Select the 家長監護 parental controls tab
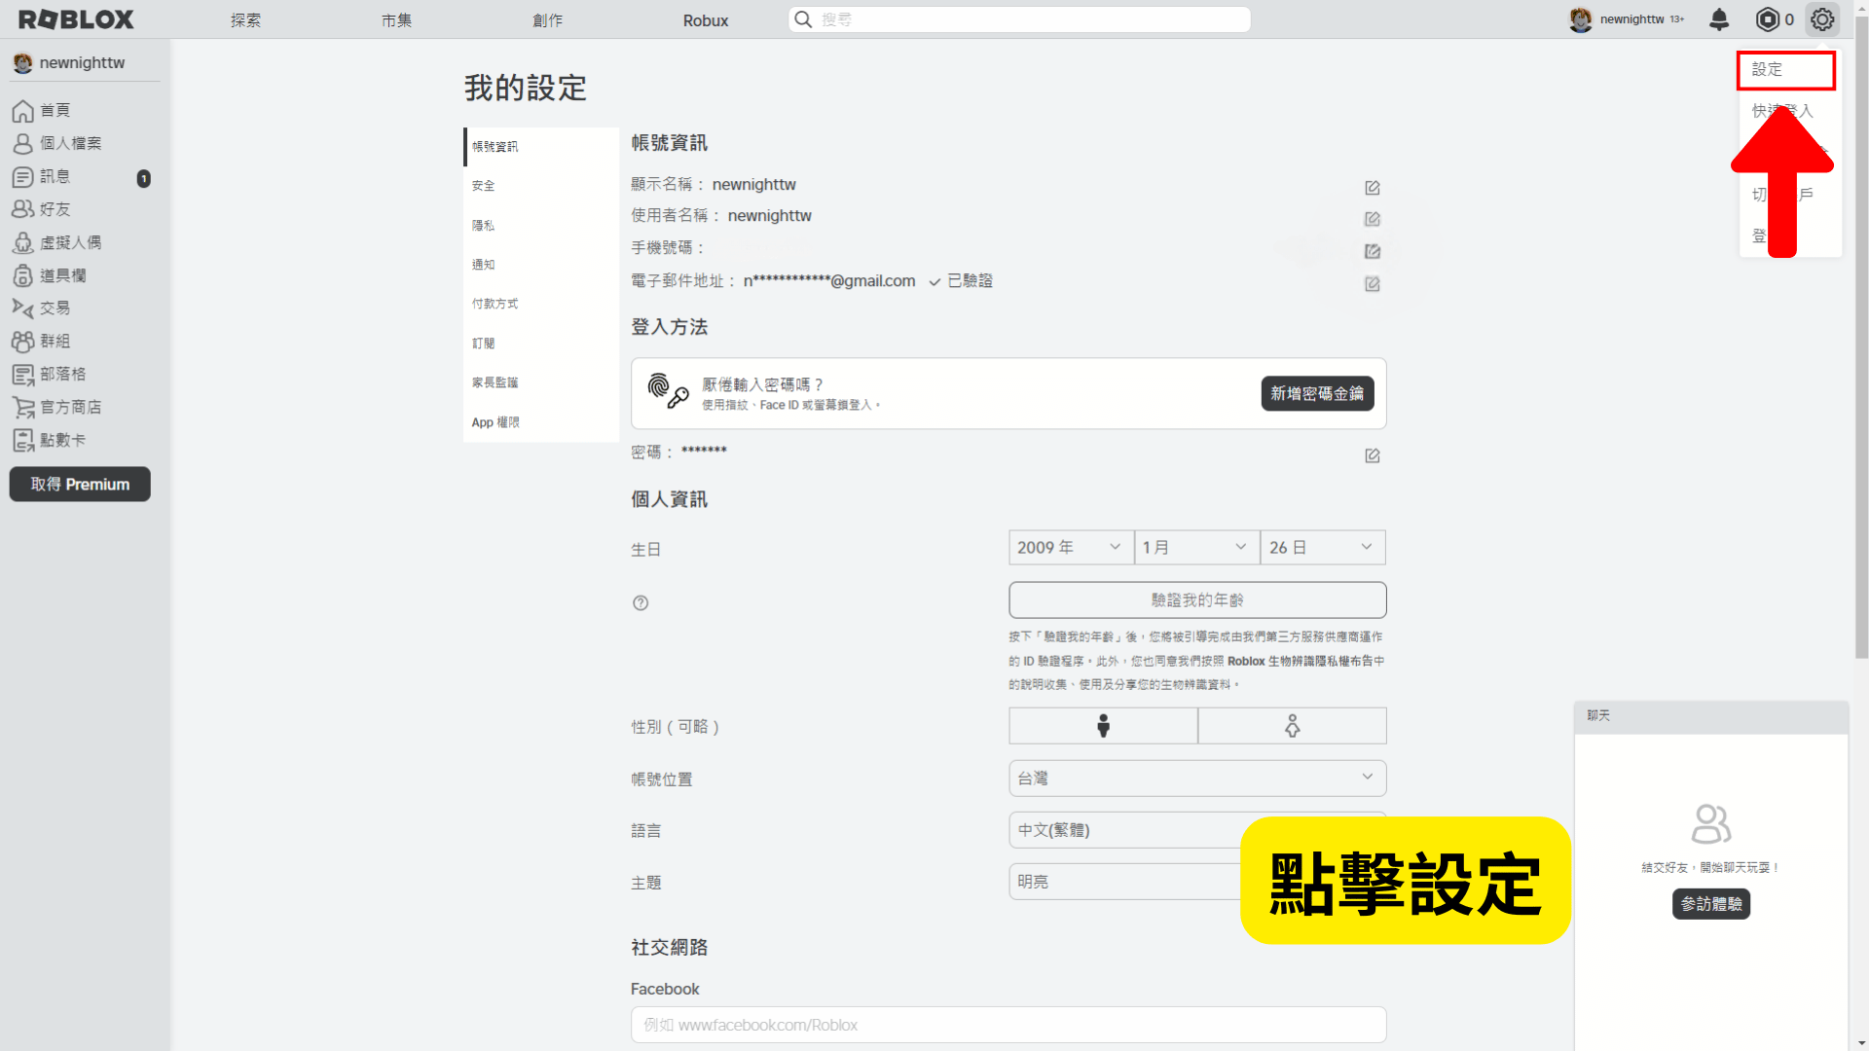This screenshot has height=1051, width=1869. 541,382
